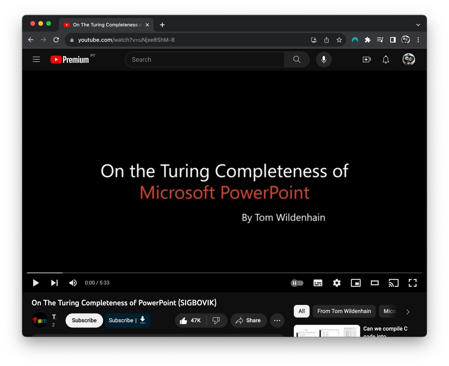The width and height of the screenshot is (449, 366).
Task: Open the Chrome three-dot menu
Action: click(418, 40)
